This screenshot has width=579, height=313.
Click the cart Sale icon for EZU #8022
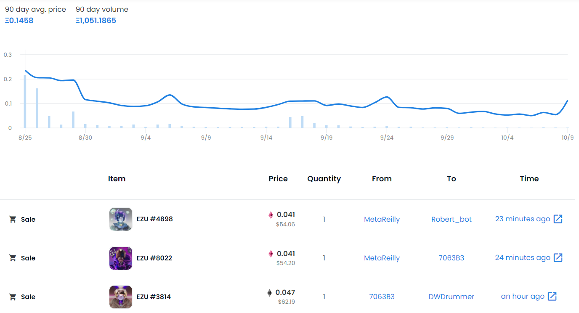coord(13,258)
